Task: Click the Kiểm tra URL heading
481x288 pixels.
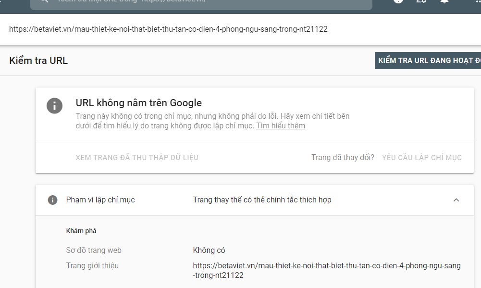Action: 38,61
